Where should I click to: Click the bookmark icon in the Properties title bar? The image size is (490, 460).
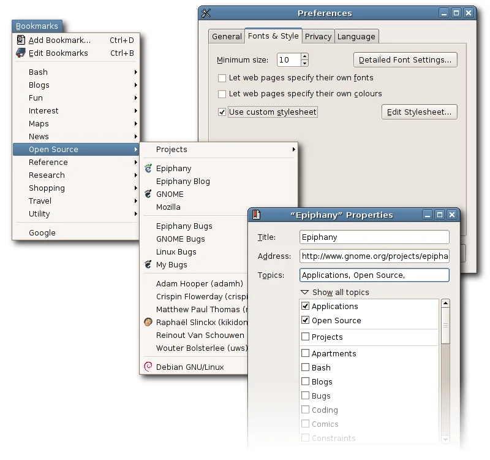257,215
